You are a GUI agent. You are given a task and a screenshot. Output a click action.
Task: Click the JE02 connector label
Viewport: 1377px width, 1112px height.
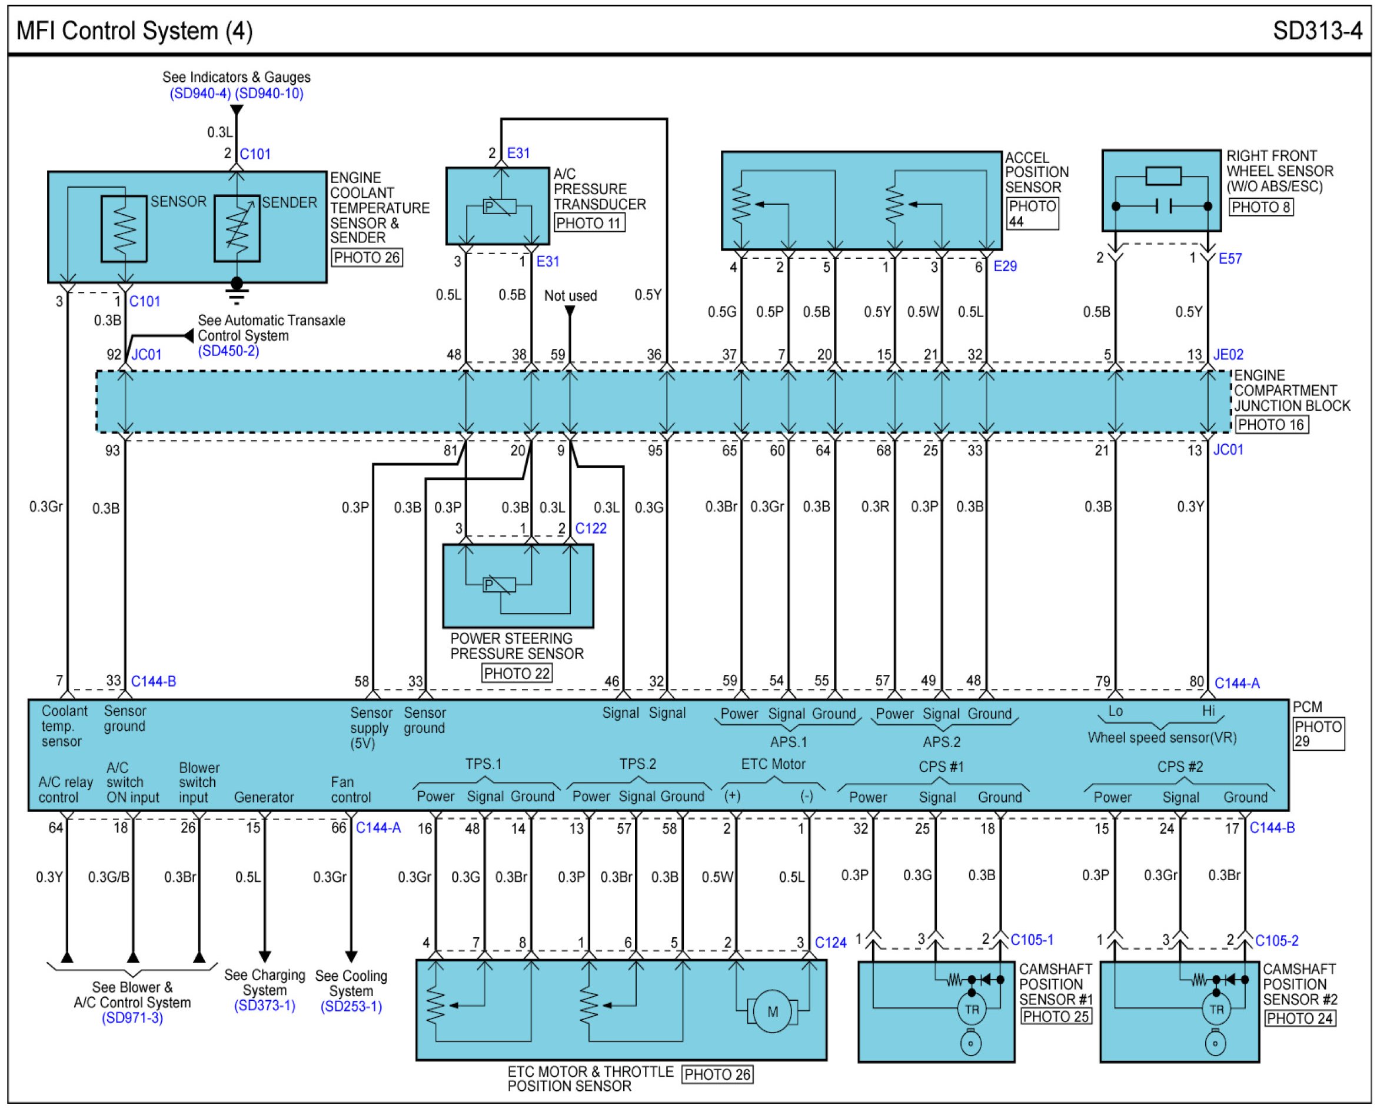coord(1228,354)
